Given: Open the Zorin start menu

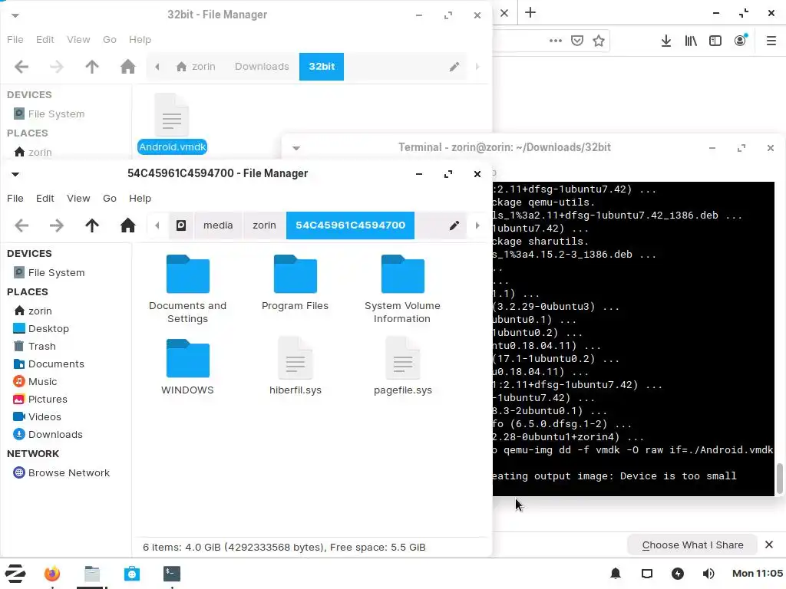Looking at the screenshot, I should pos(15,574).
